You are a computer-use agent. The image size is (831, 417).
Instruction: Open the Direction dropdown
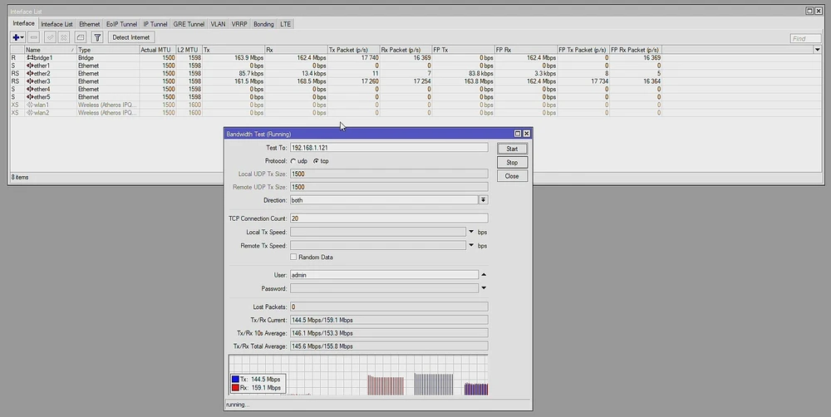[483, 200]
